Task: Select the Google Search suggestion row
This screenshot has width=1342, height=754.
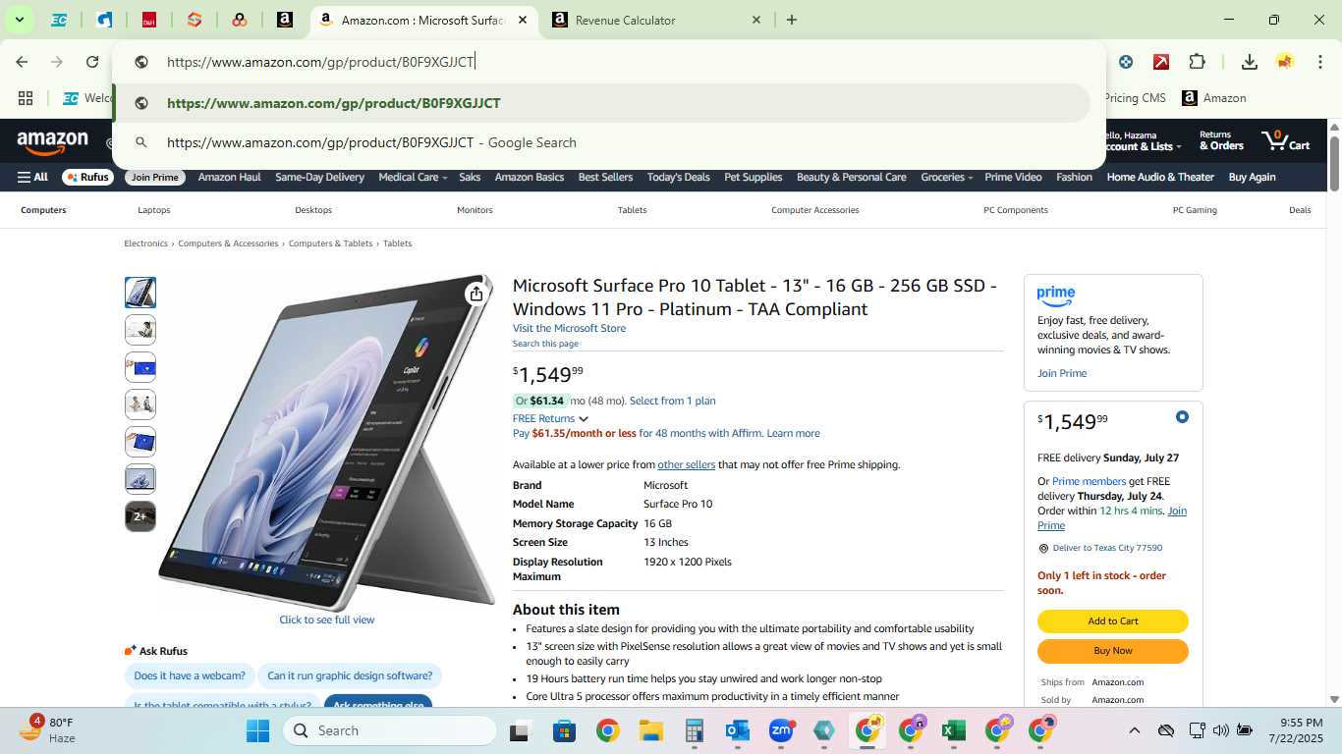Action: point(601,142)
